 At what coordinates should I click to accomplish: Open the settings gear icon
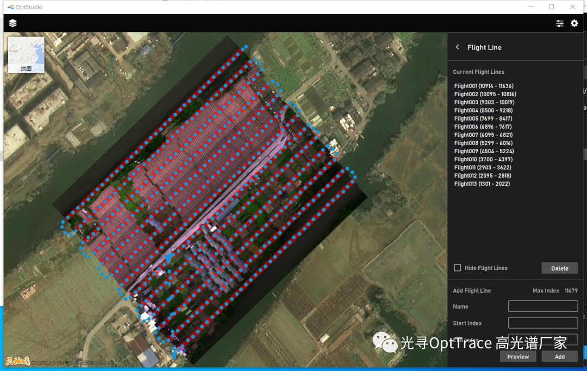pos(574,23)
